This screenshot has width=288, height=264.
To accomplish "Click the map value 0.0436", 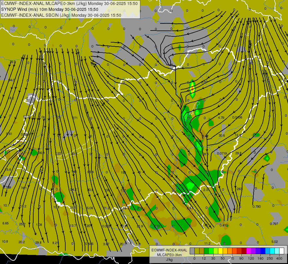I will click(x=237, y=117).
